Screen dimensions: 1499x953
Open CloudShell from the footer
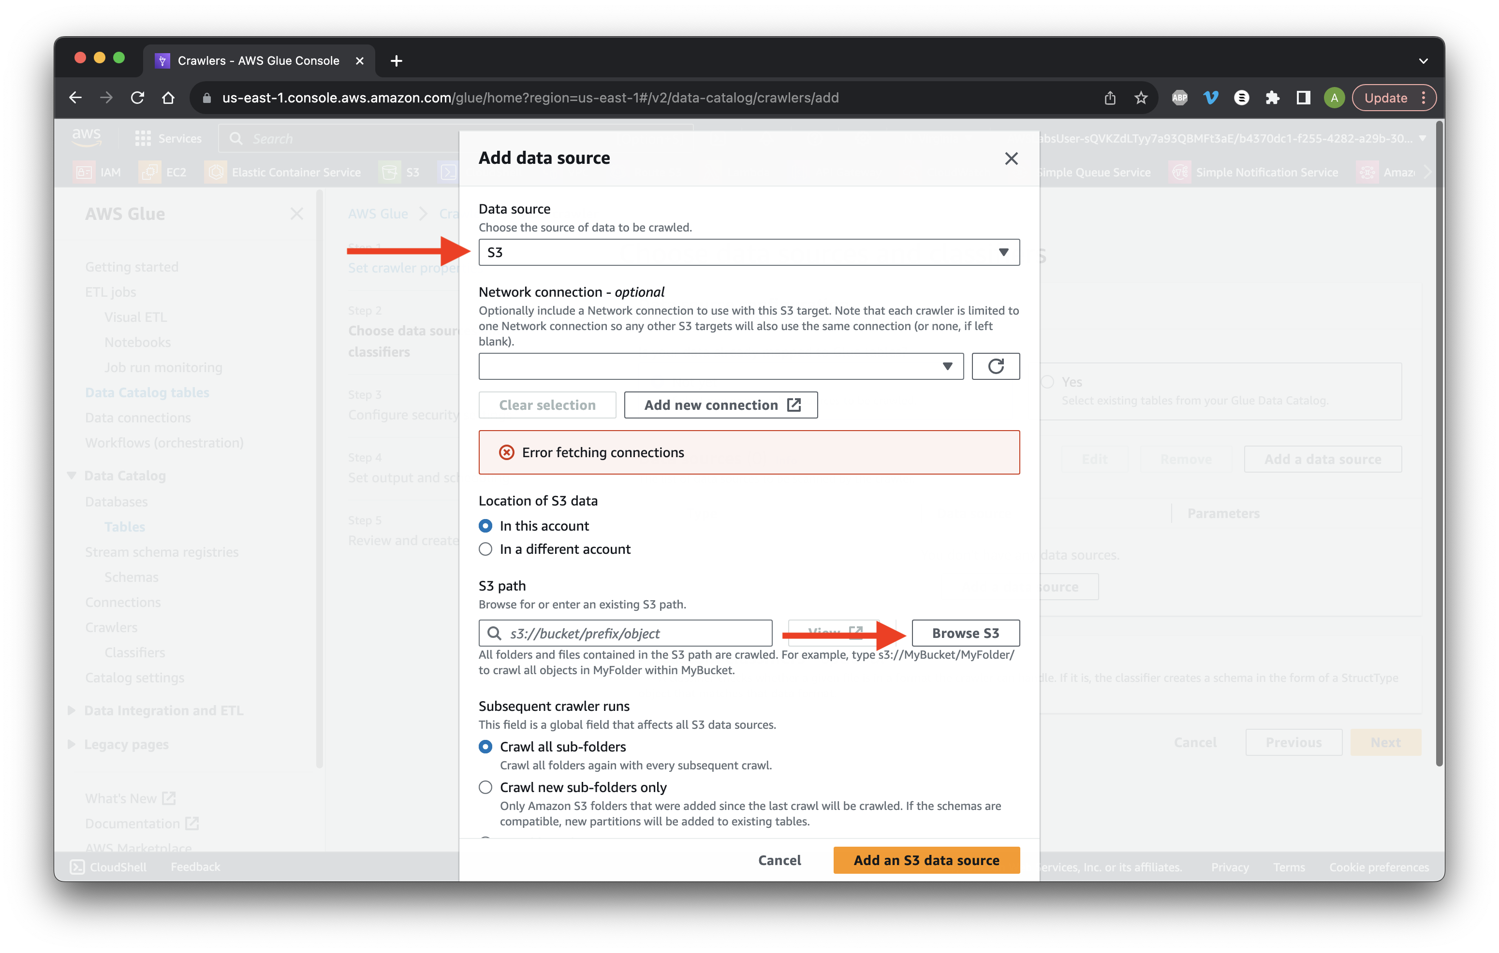pos(108,866)
